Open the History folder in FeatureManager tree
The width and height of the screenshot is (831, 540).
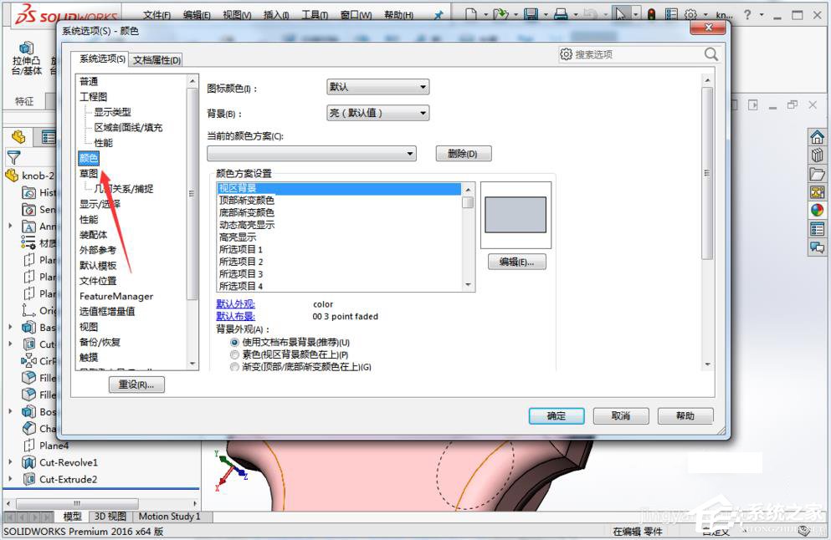(x=28, y=192)
